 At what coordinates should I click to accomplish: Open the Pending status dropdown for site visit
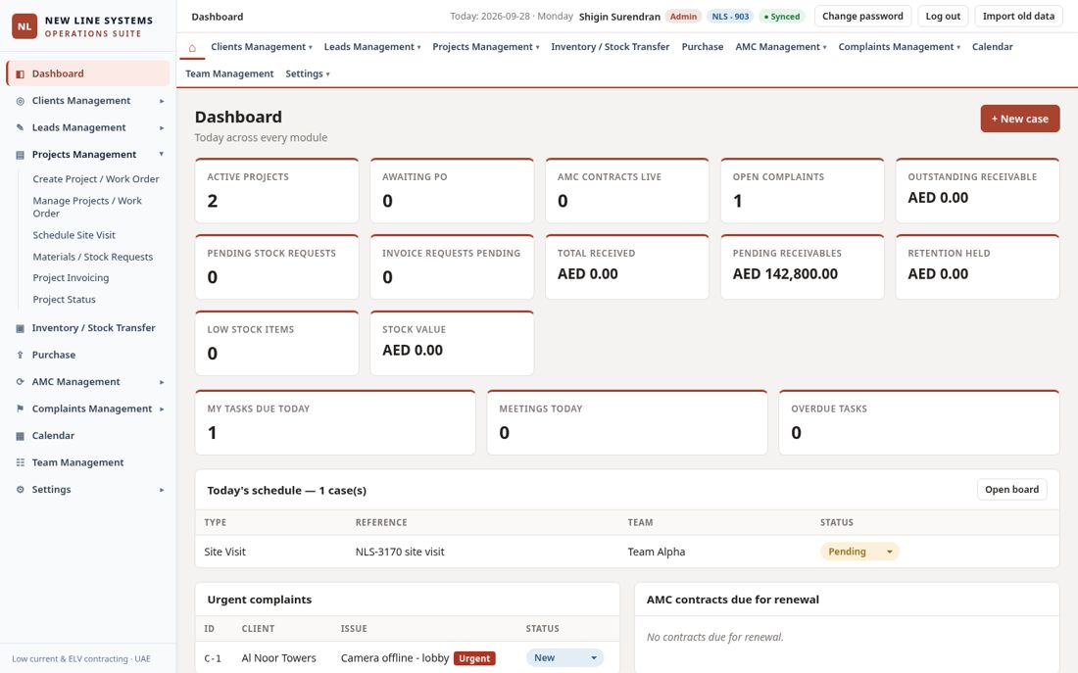[x=859, y=552]
